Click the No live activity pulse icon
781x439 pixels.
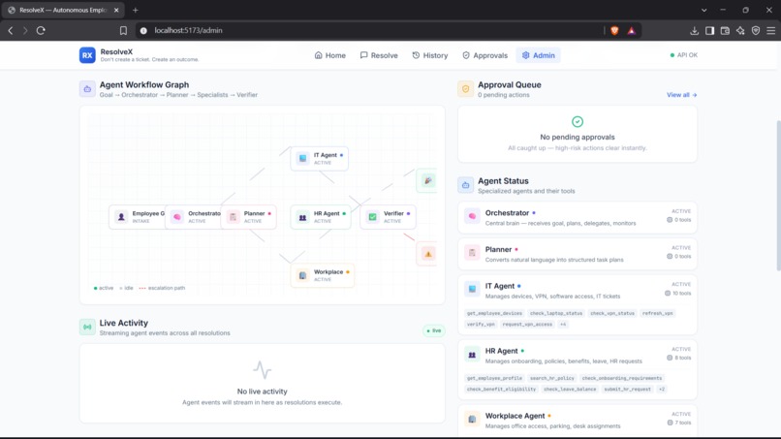[262, 370]
